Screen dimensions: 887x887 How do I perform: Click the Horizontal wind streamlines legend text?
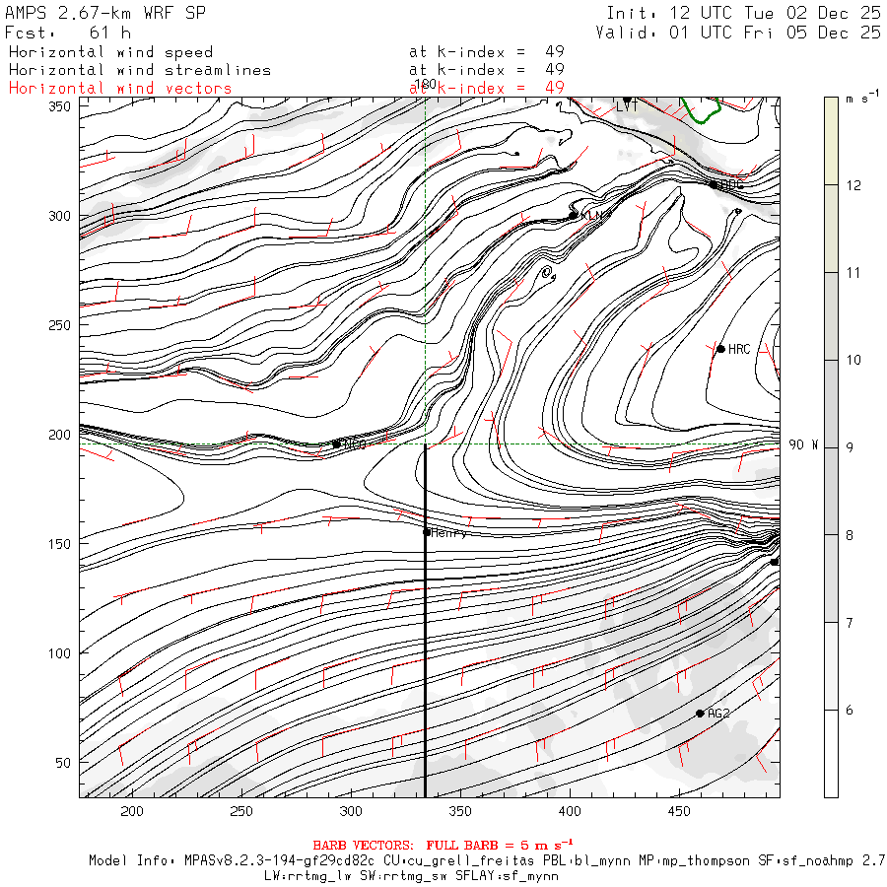pos(140,70)
